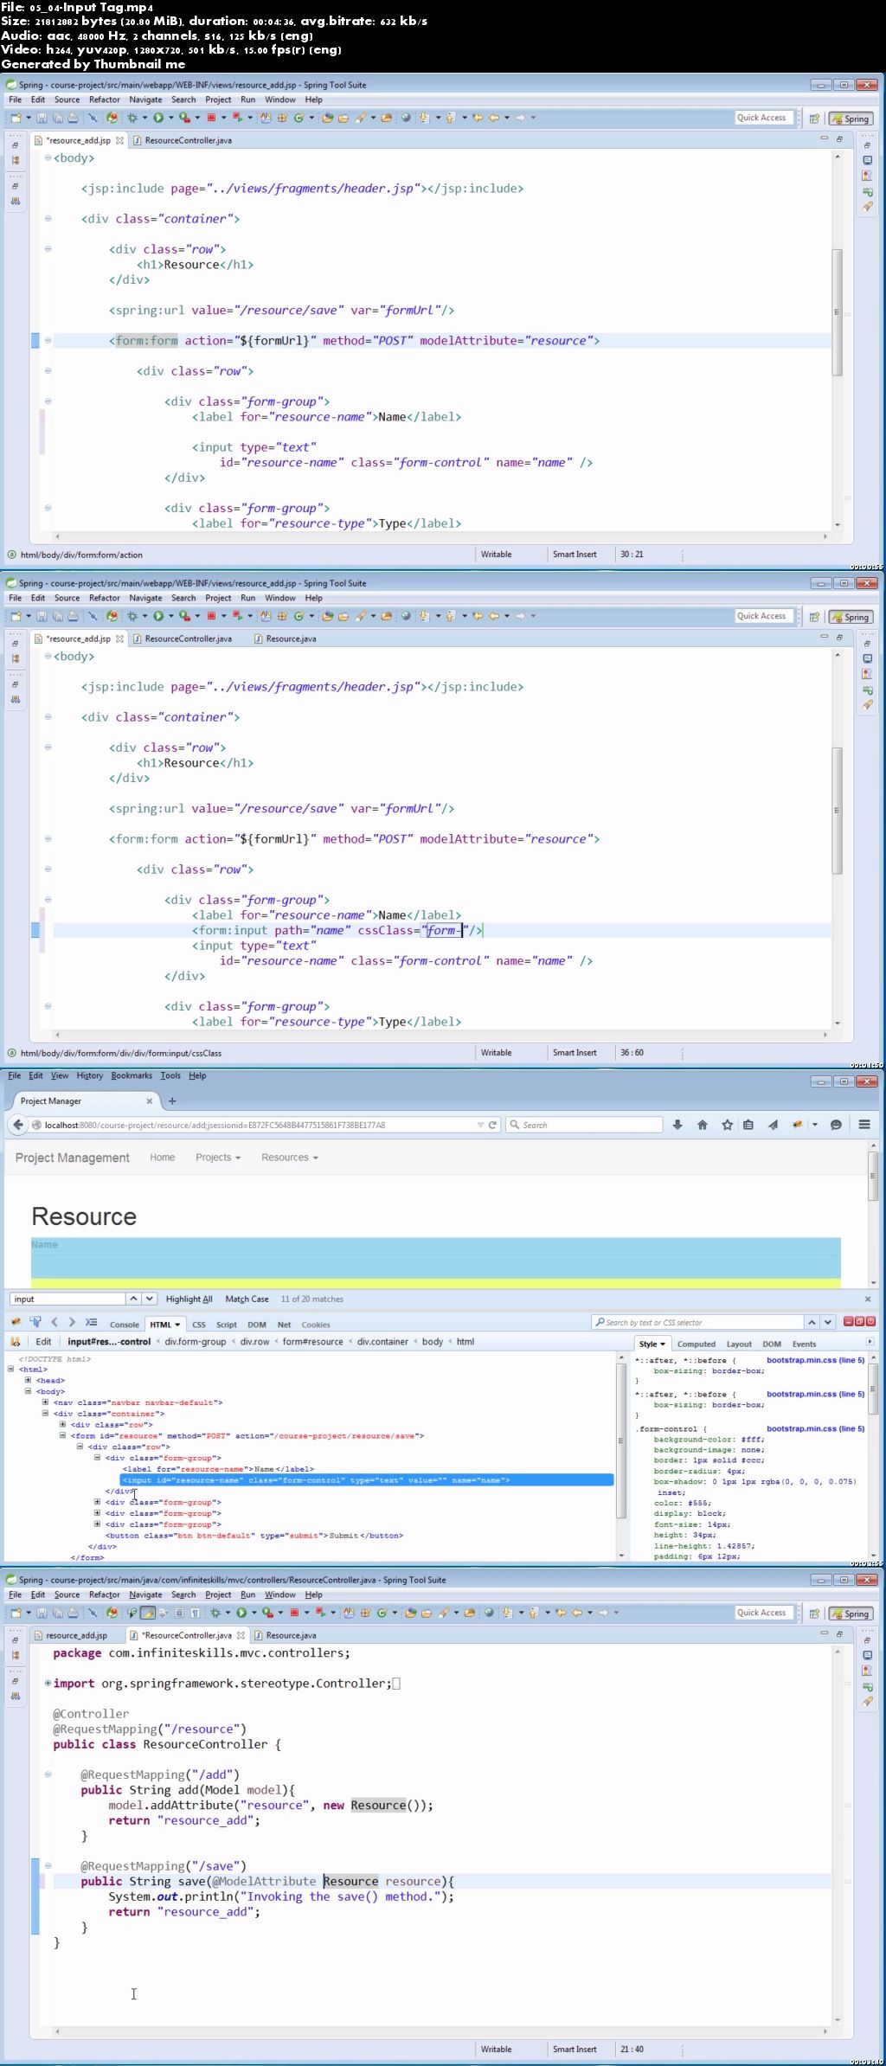
Task: Open the Computed side-panel tab
Action: (697, 1344)
